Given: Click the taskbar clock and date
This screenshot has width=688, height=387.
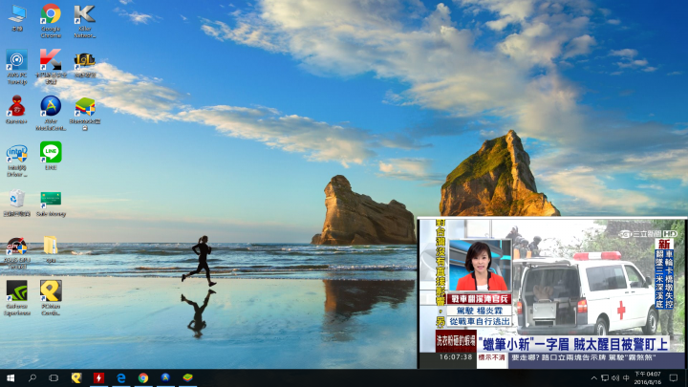Looking at the screenshot, I should pyautogui.click(x=647, y=378).
